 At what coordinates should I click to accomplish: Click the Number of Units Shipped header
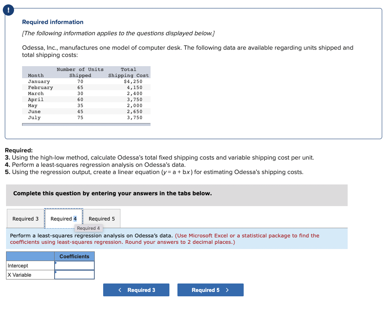coord(80,72)
